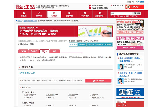The image size is (162, 107).
Task: Check the 東京大学 checkbox
Action: click(x=90, y=105)
